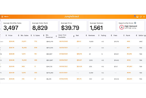Click the Date First Available column header

click(62, 36)
